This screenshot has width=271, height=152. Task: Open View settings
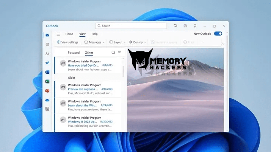(67, 42)
